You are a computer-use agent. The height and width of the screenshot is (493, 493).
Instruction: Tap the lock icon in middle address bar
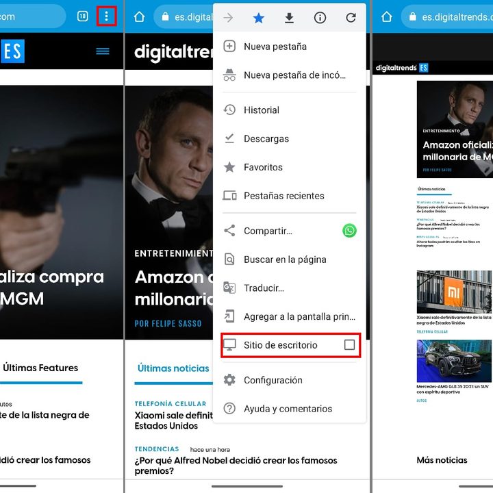(x=166, y=16)
